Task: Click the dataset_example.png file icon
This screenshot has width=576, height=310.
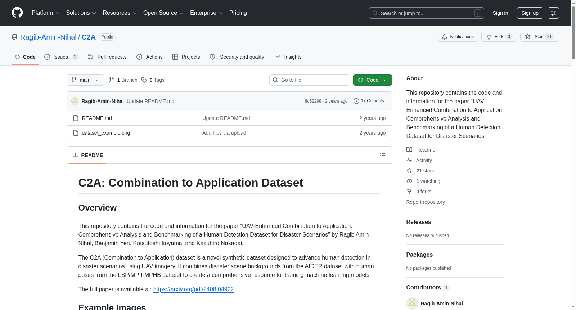Action: pos(76,133)
